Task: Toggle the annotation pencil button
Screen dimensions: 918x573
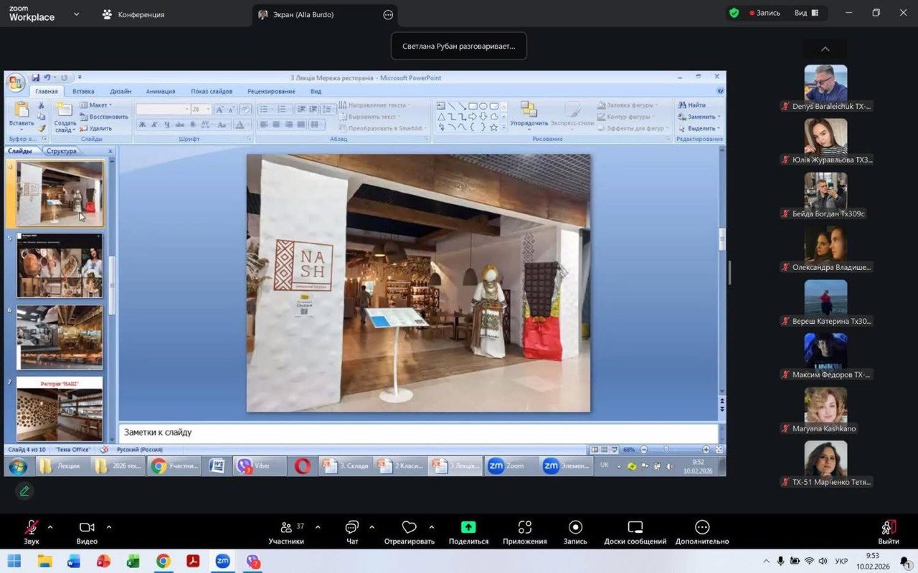Action: tap(24, 491)
